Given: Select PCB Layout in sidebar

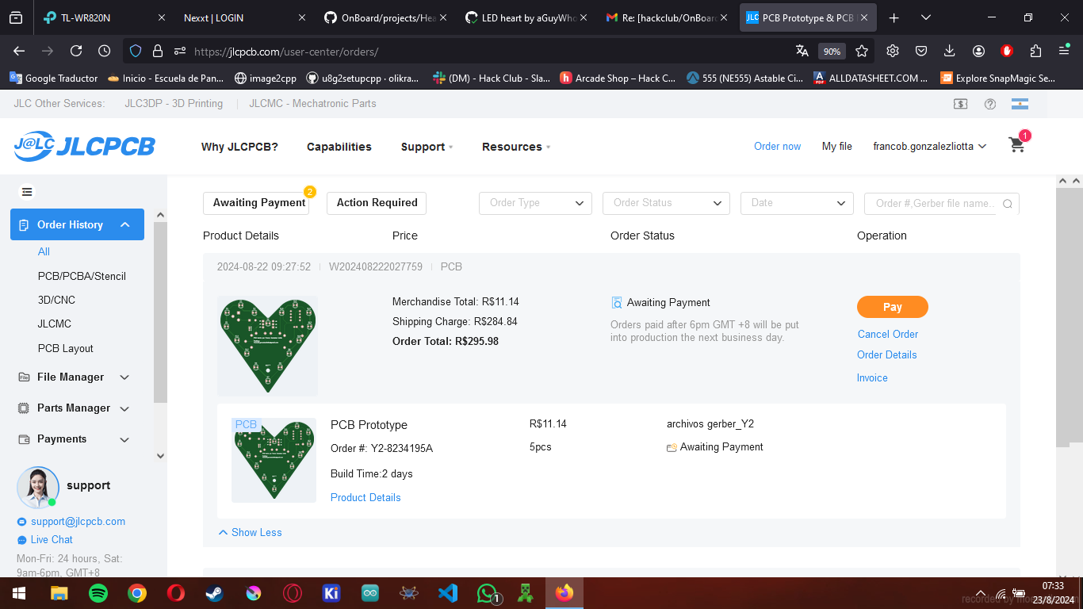Looking at the screenshot, I should [66, 348].
